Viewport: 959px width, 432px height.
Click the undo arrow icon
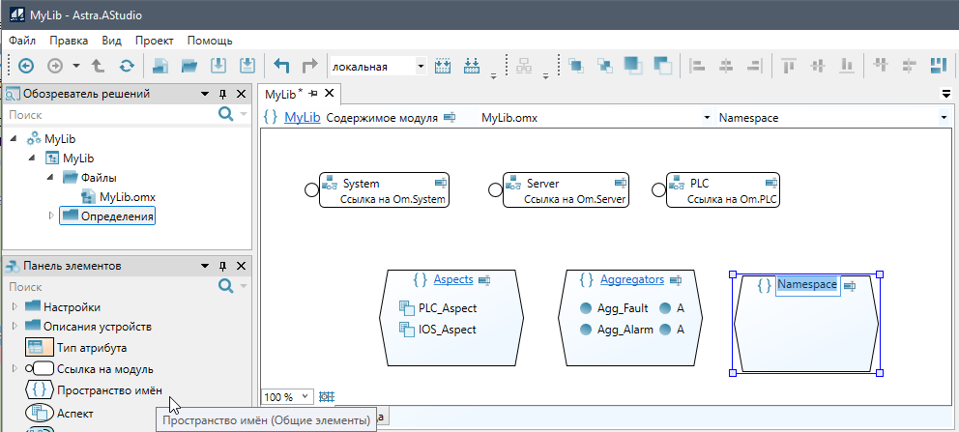pyautogui.click(x=281, y=66)
